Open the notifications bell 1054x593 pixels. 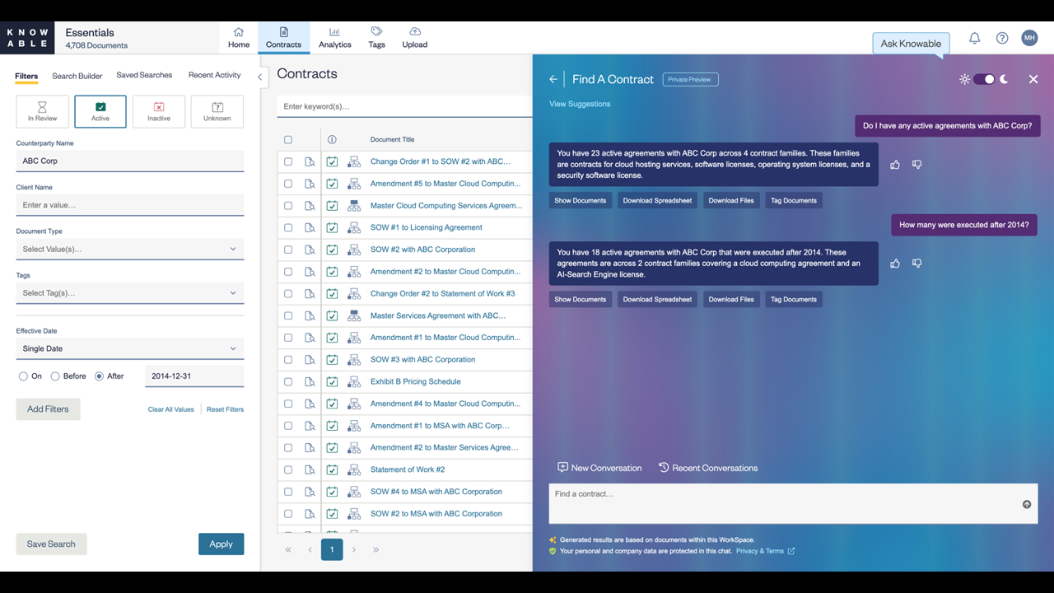coord(974,38)
